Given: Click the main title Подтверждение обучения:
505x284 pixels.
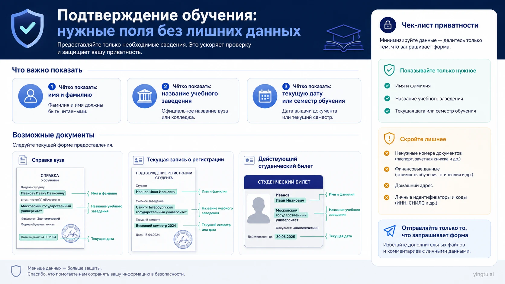Looking at the screenshot, I should point(157,15).
